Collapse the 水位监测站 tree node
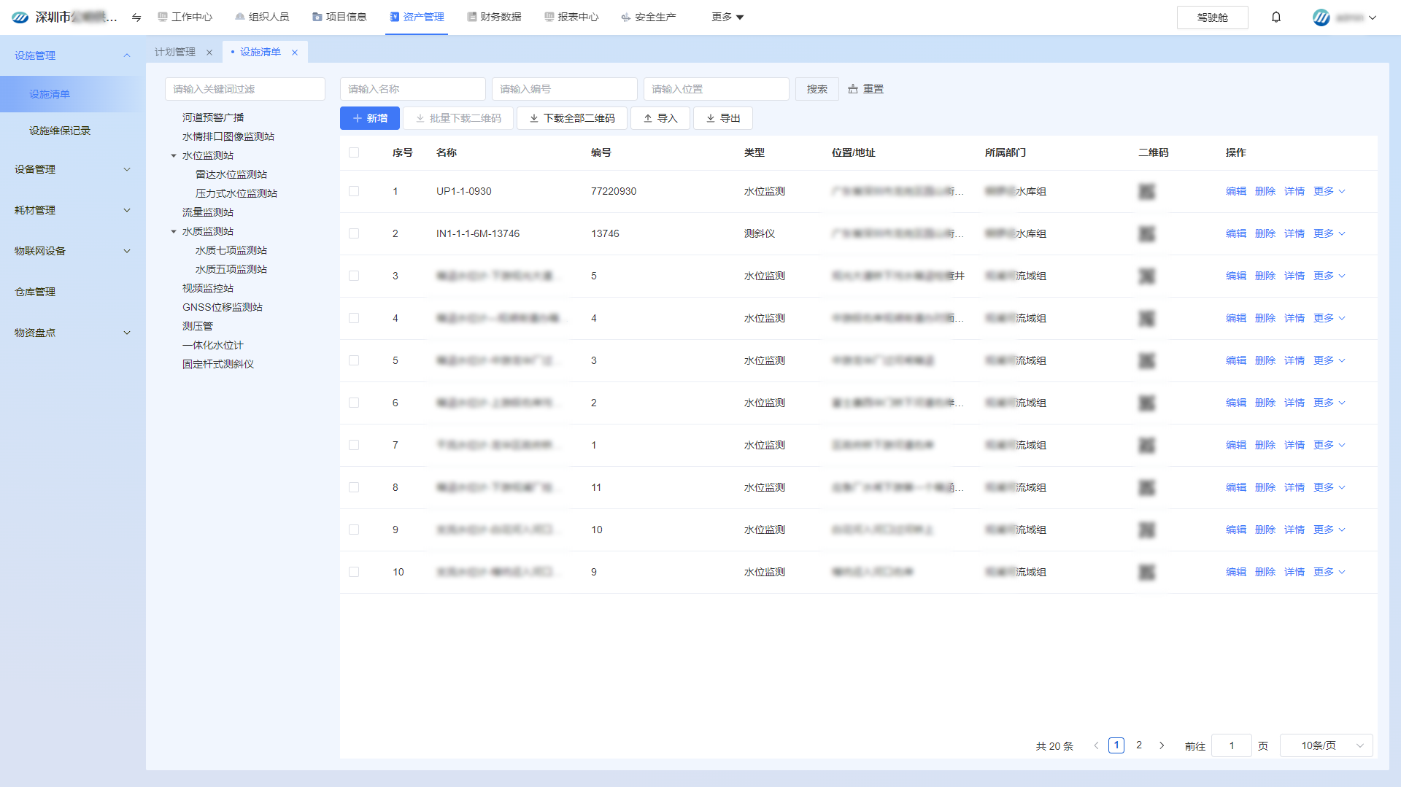Image resolution: width=1401 pixels, height=787 pixels. coord(174,155)
